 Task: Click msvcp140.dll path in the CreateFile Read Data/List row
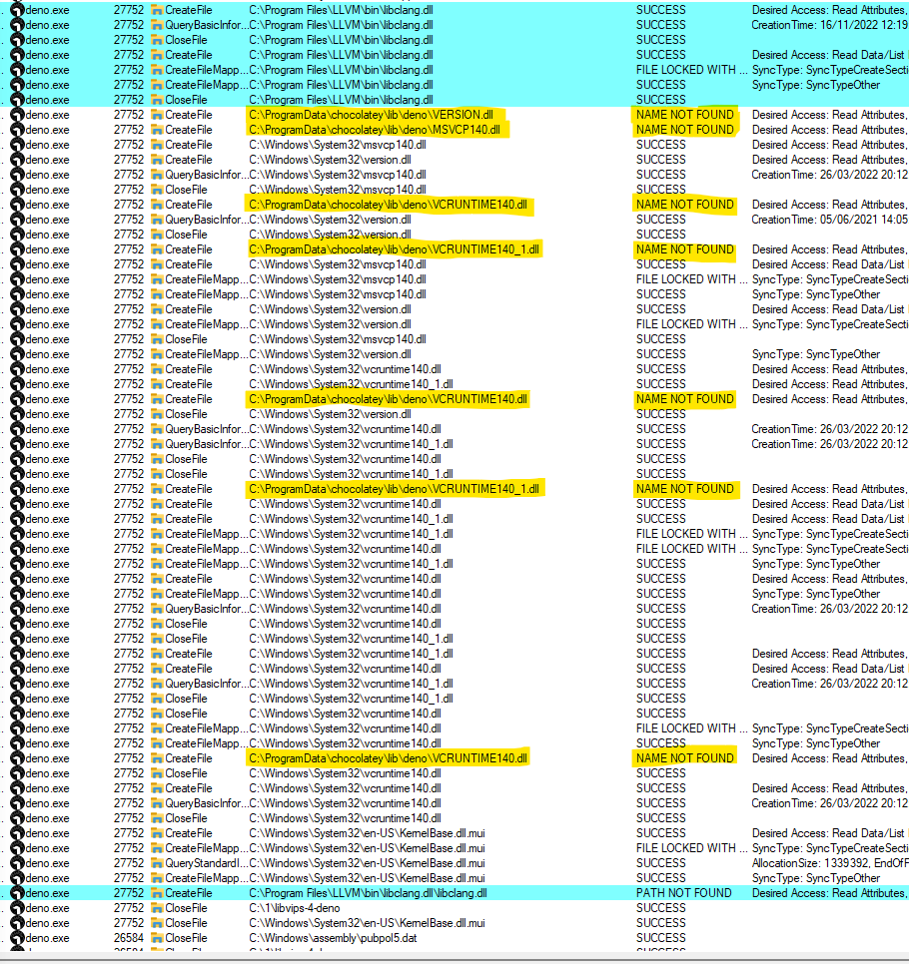(x=338, y=264)
